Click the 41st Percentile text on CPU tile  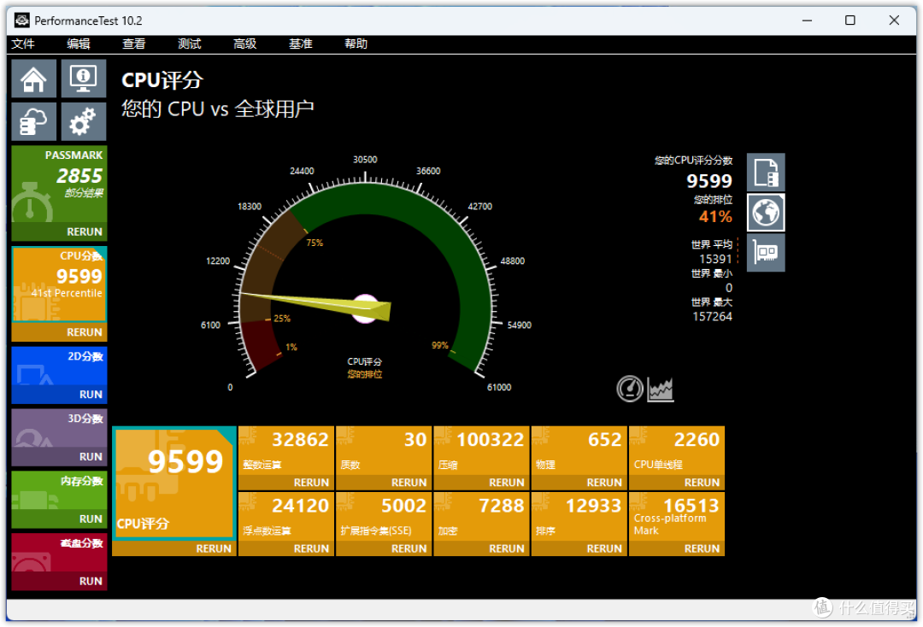[x=67, y=294]
